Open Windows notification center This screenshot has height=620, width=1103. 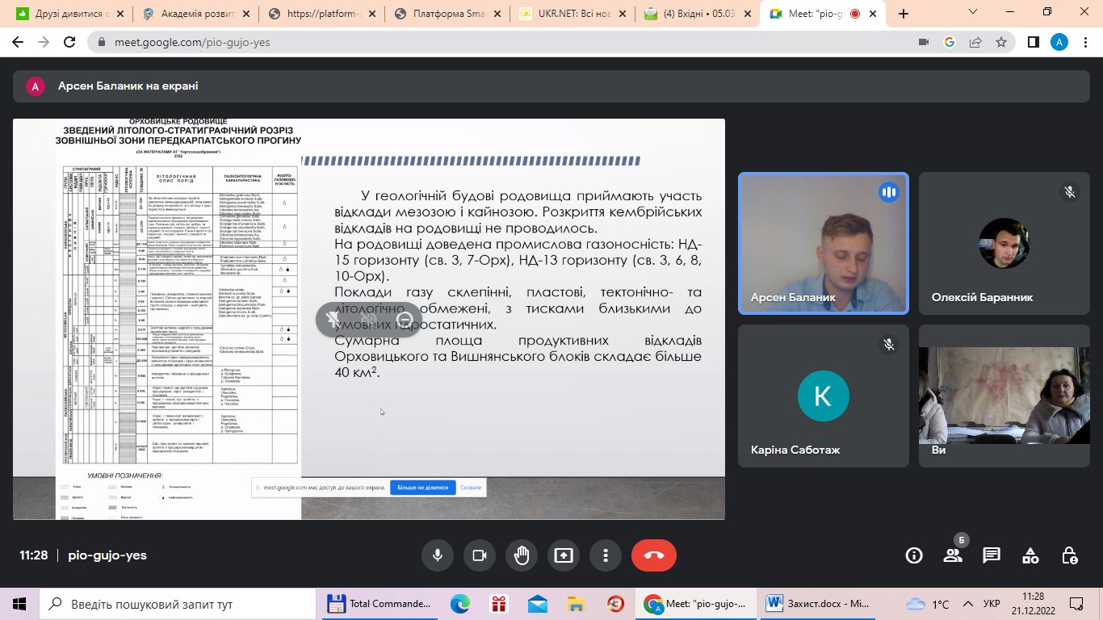coord(1077,604)
